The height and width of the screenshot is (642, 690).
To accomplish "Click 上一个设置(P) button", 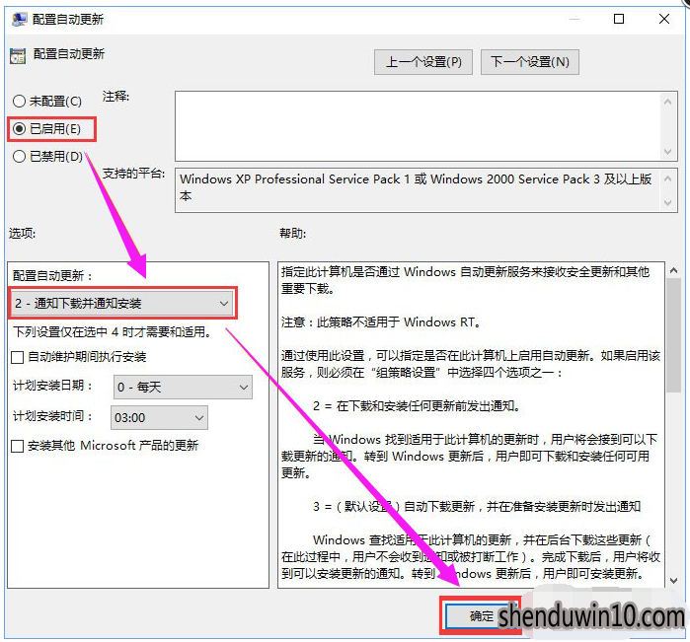I will [423, 62].
